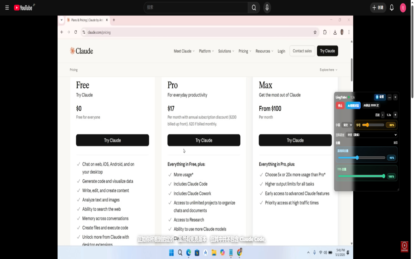Click the video subscribe watermark icon

click(x=404, y=247)
